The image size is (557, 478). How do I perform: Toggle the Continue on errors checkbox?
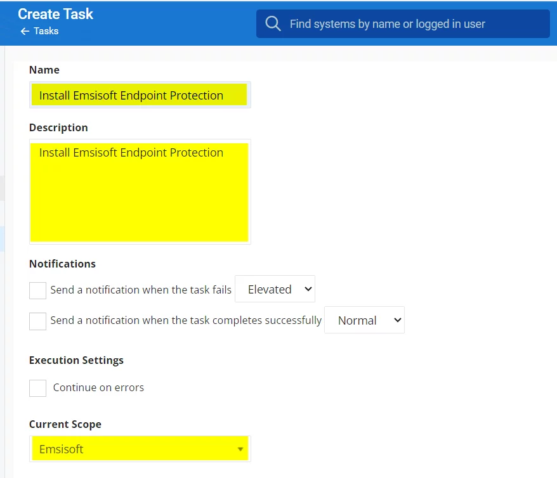tap(38, 388)
